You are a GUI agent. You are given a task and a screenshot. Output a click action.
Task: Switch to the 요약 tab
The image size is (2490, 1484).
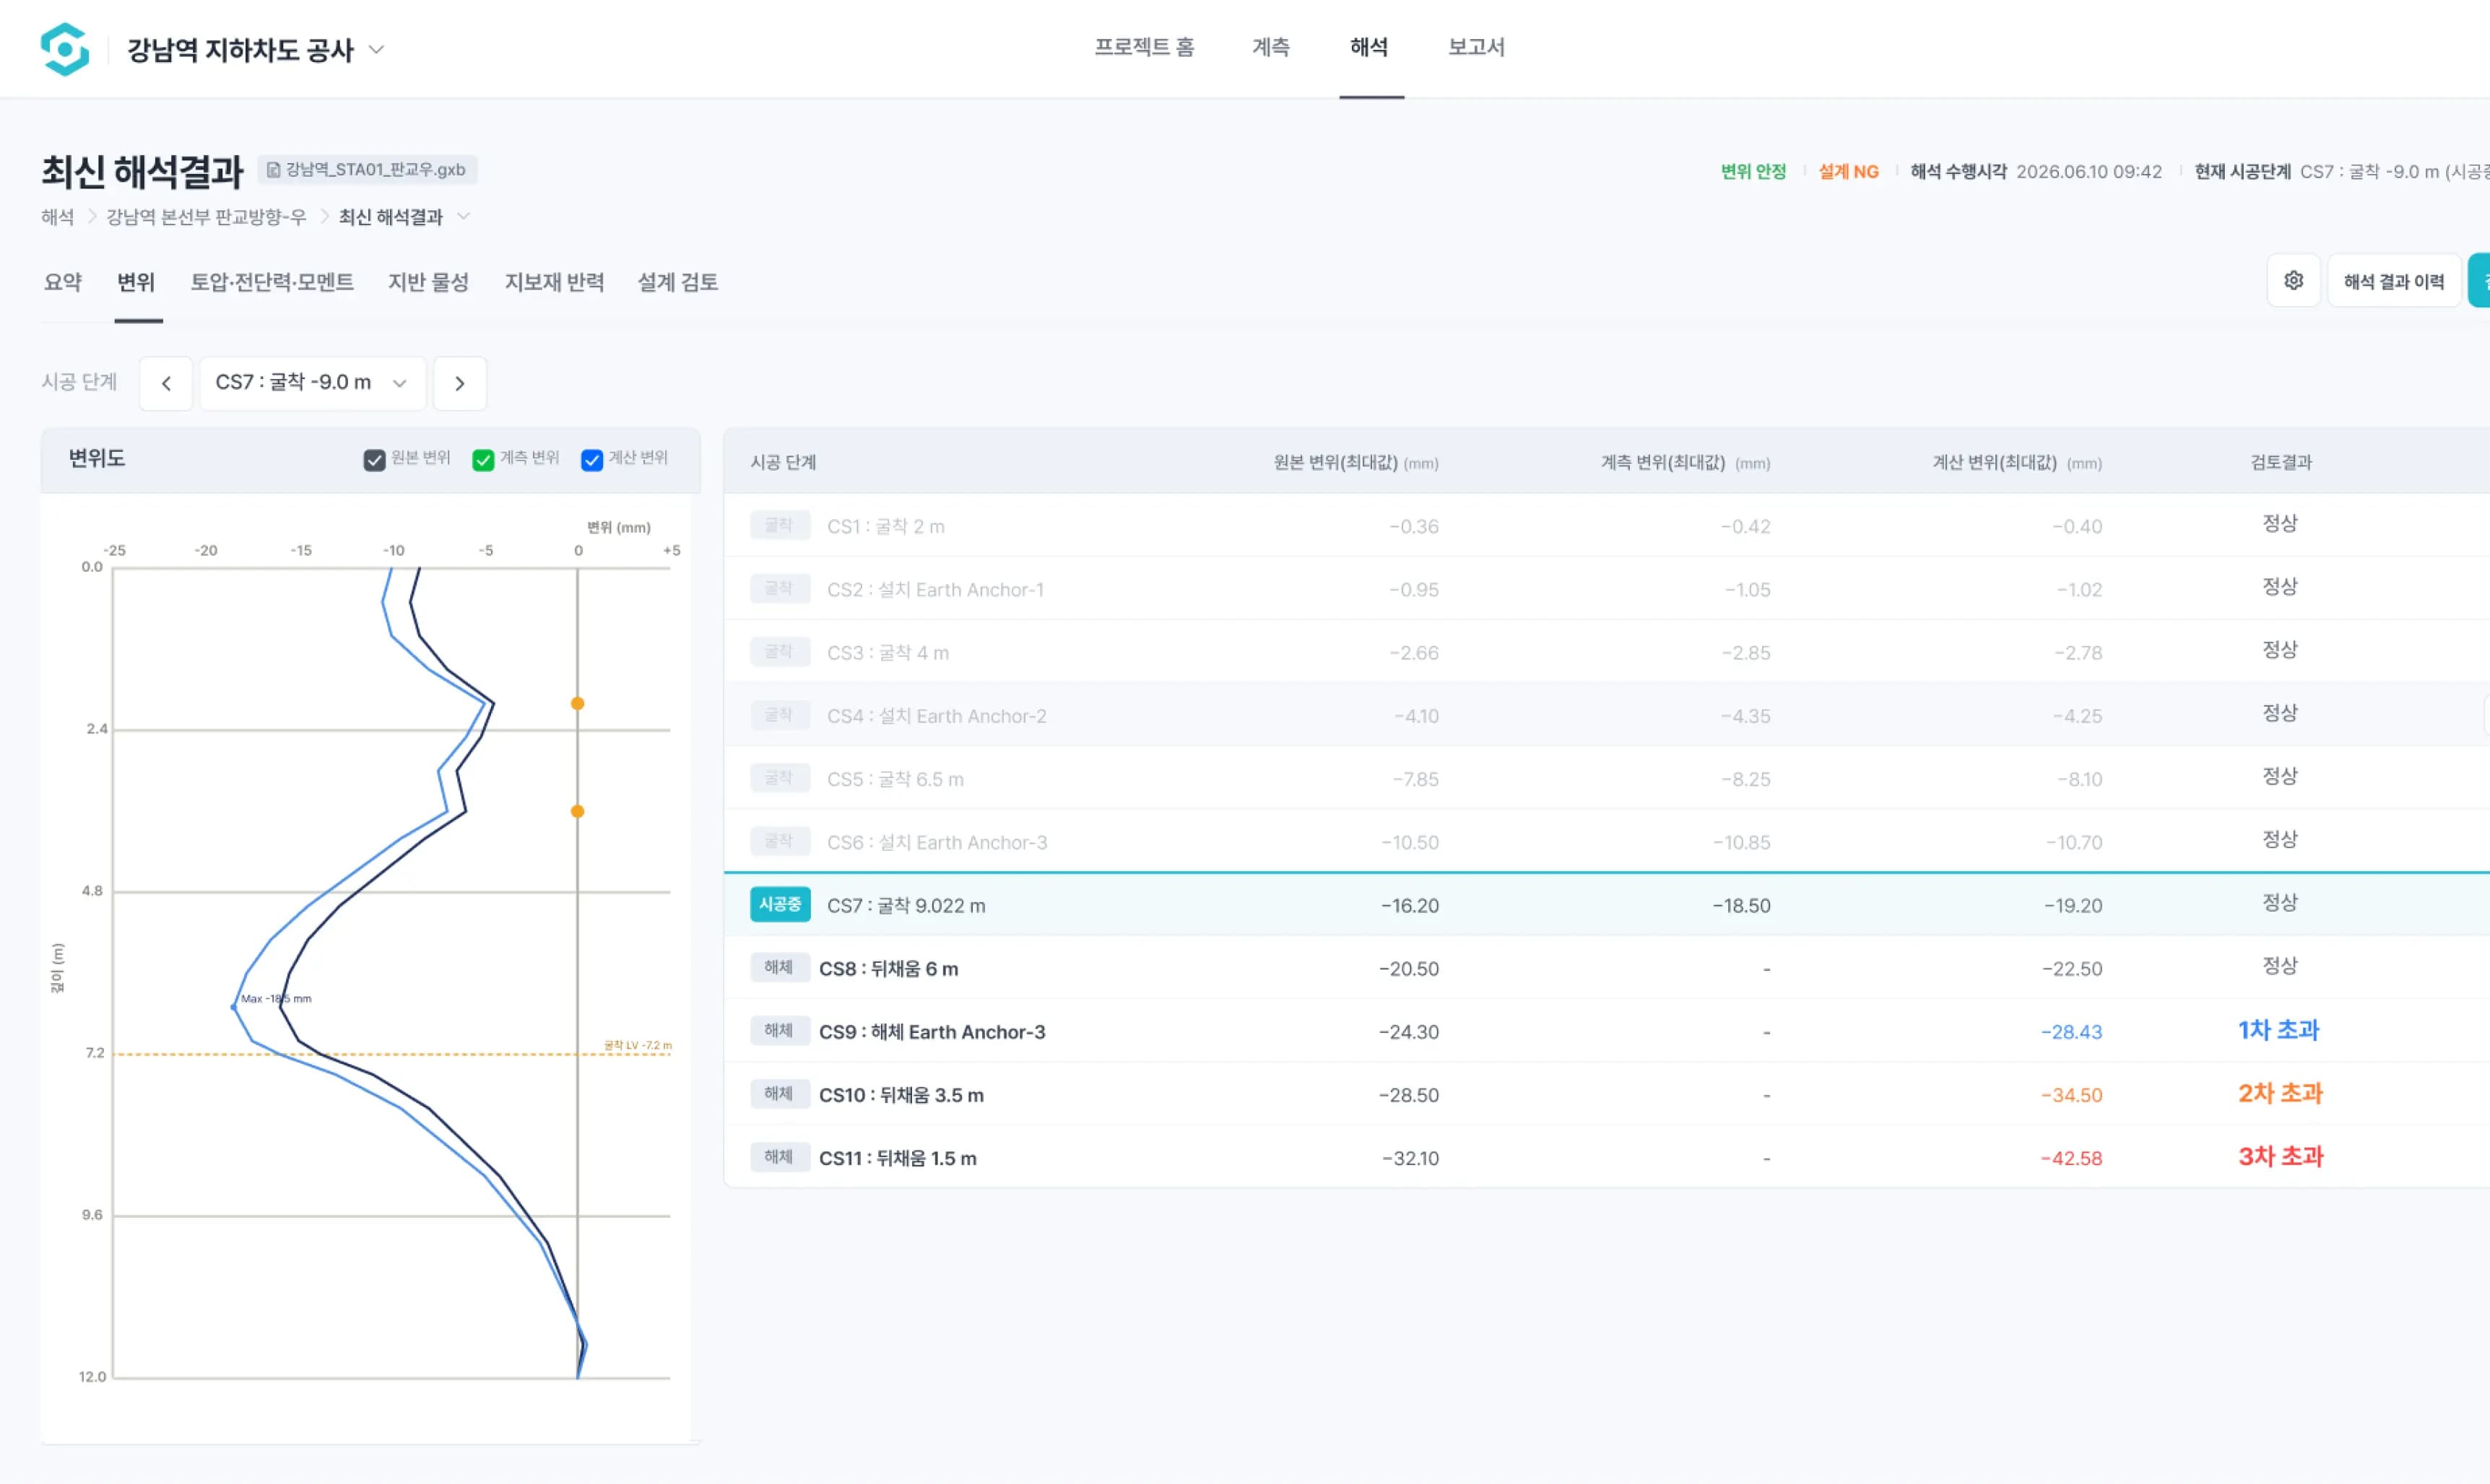point(63,282)
